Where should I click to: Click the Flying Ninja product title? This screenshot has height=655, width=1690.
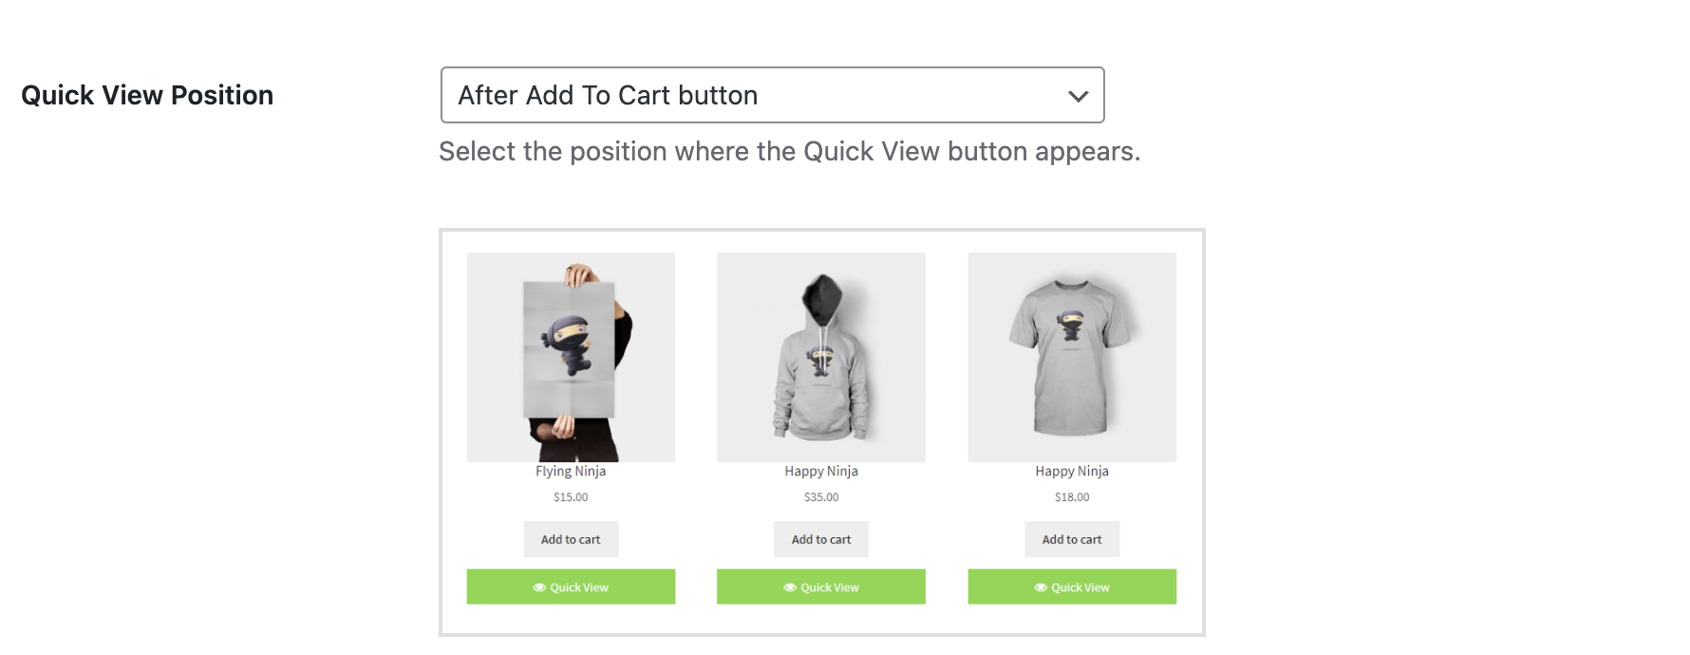point(571,471)
